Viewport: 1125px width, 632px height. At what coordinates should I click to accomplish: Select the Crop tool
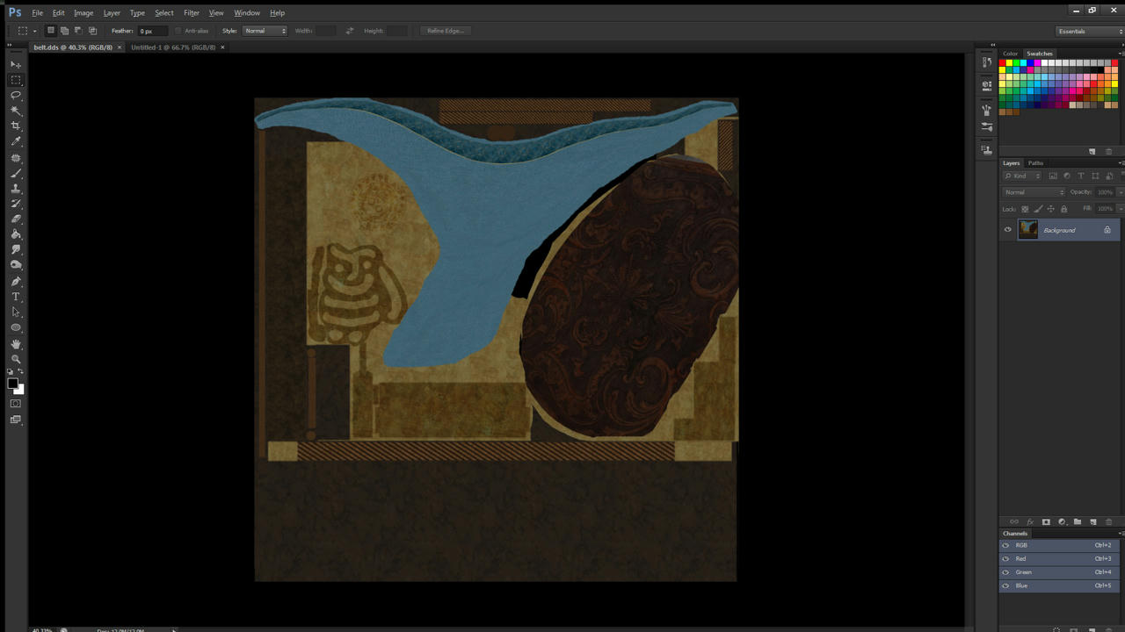coord(16,126)
